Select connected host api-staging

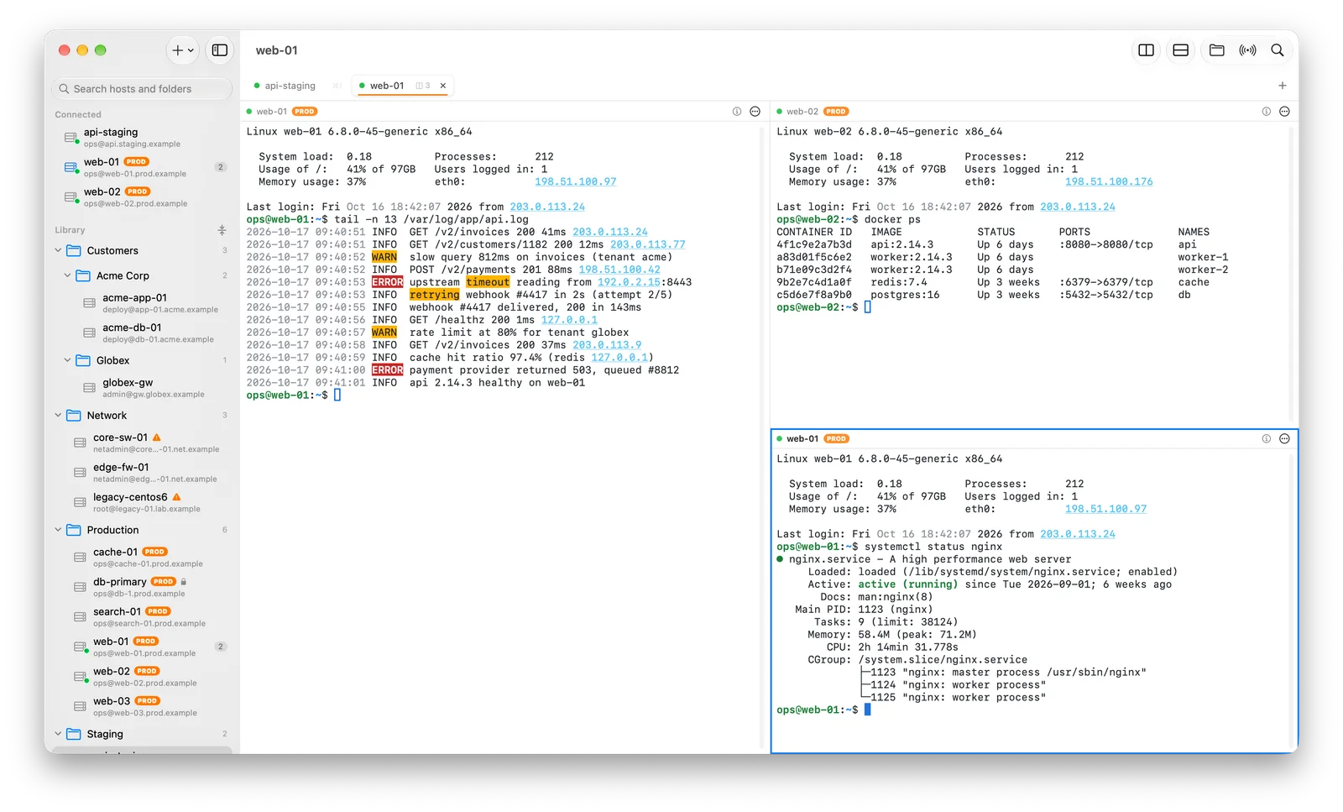pyautogui.click(x=142, y=138)
